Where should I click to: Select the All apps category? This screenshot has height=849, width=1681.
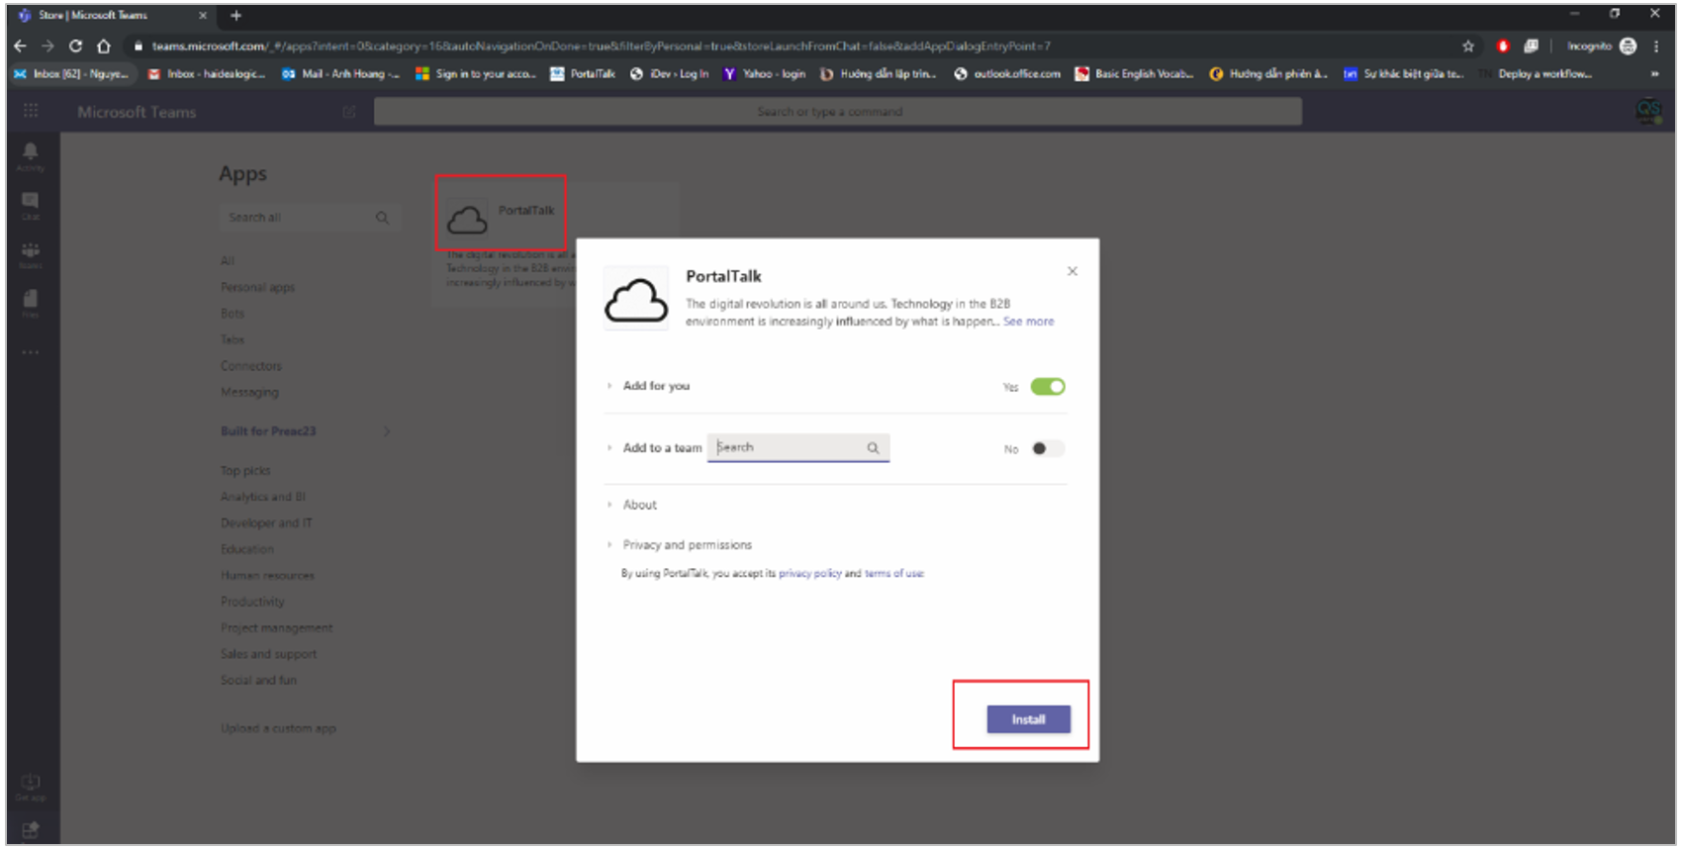click(x=228, y=261)
